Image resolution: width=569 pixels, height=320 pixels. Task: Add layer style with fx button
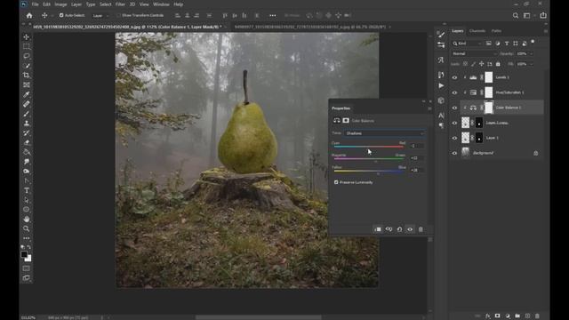(x=488, y=316)
